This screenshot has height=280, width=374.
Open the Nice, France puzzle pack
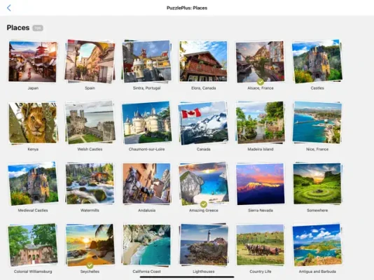317,122
